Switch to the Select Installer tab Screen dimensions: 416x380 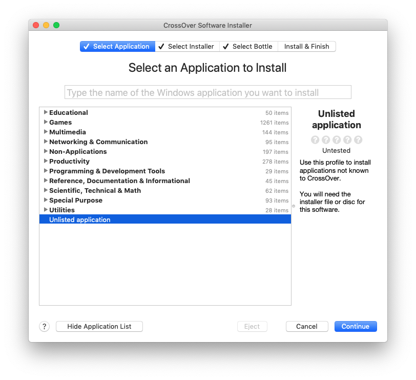coord(187,47)
